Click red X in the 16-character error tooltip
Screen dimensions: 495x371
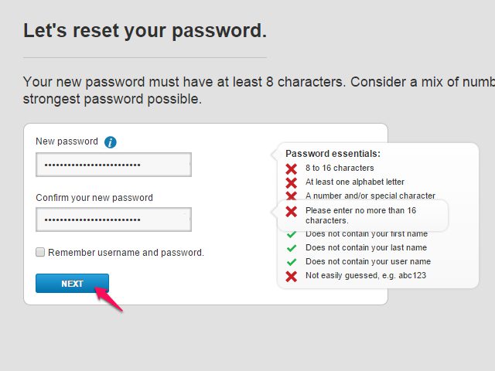coord(292,211)
